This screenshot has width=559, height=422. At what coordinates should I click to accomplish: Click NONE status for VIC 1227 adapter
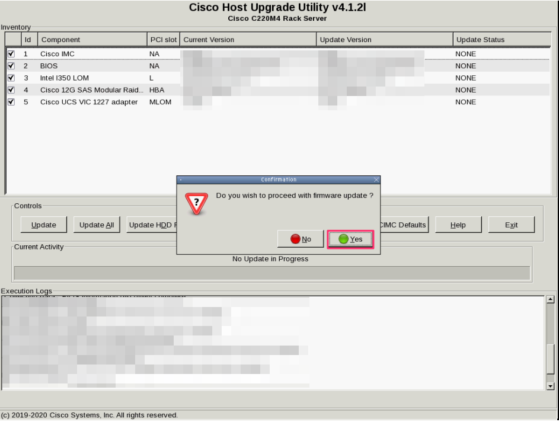(465, 103)
